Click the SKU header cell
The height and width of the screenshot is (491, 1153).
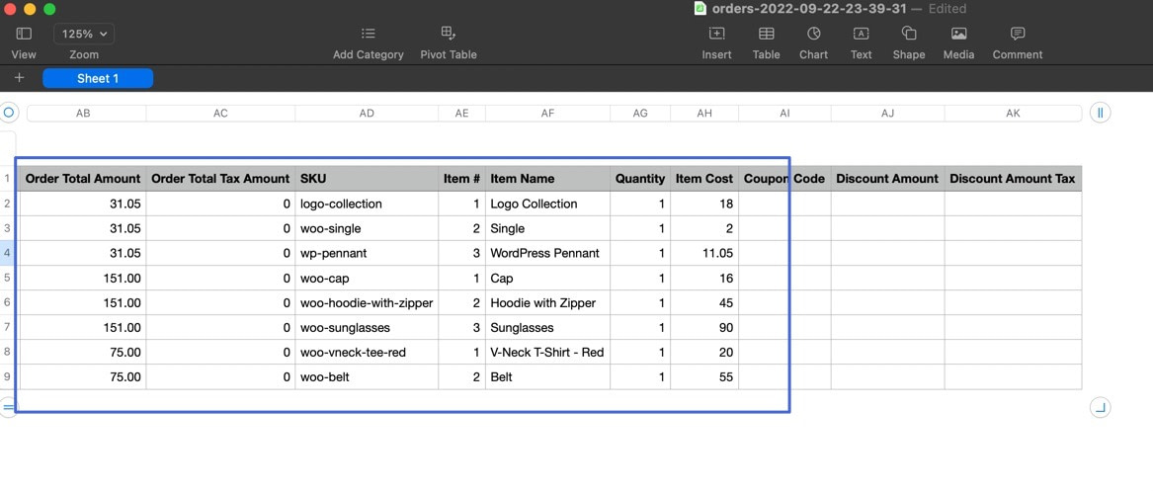367,179
